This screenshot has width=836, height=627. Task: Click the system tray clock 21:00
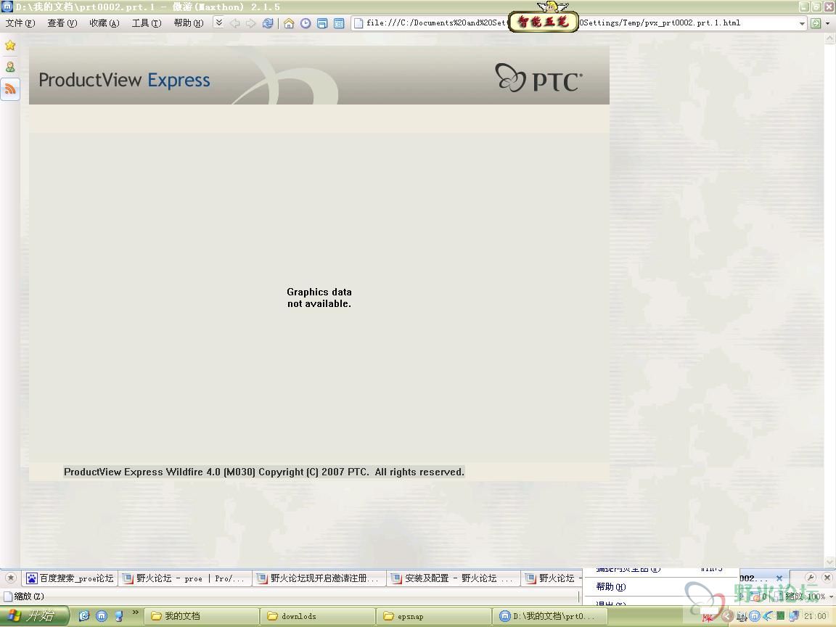click(815, 616)
